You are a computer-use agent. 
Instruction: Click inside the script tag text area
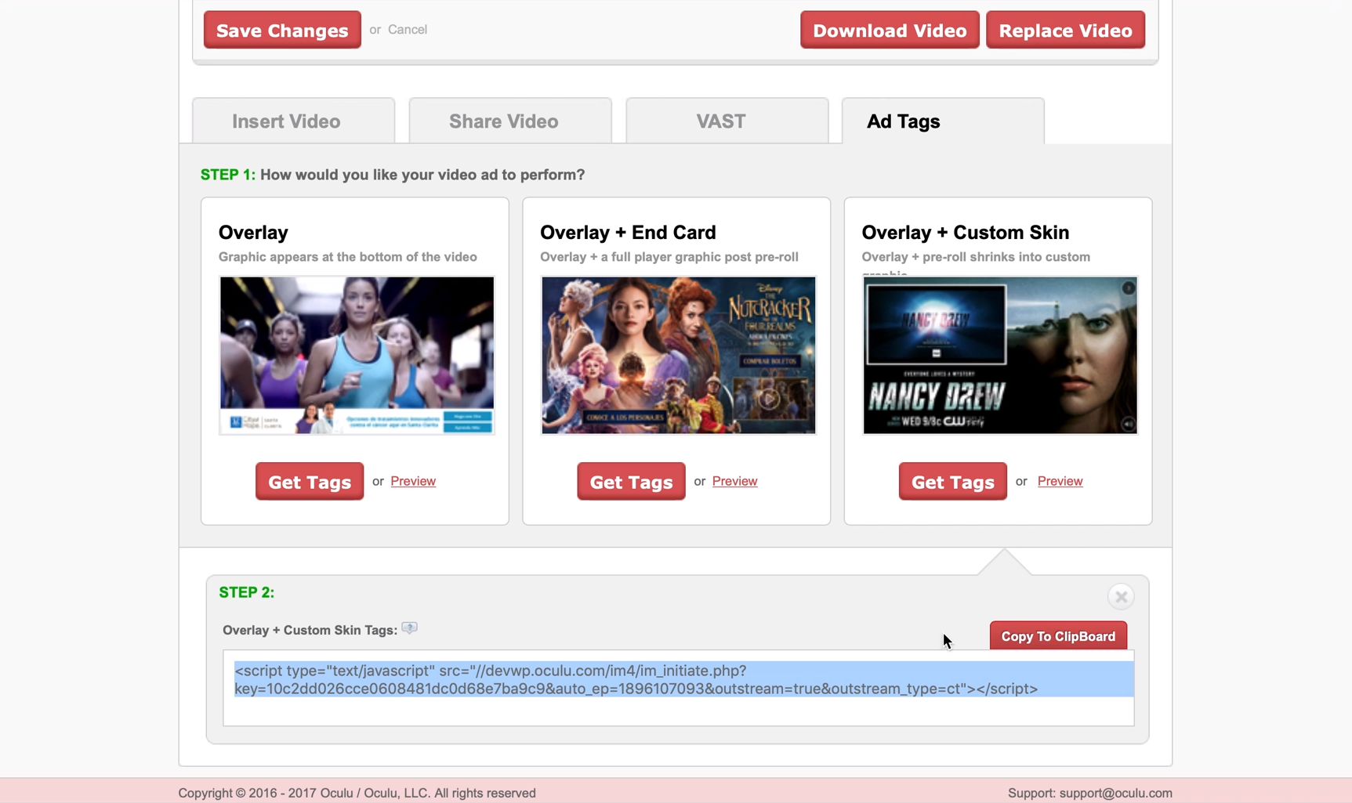coord(678,688)
